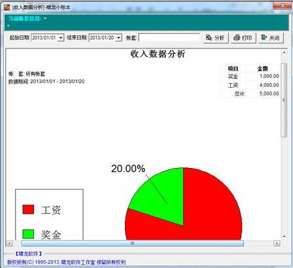
Task: Click the 工资 row in the table
Action: 250,85
